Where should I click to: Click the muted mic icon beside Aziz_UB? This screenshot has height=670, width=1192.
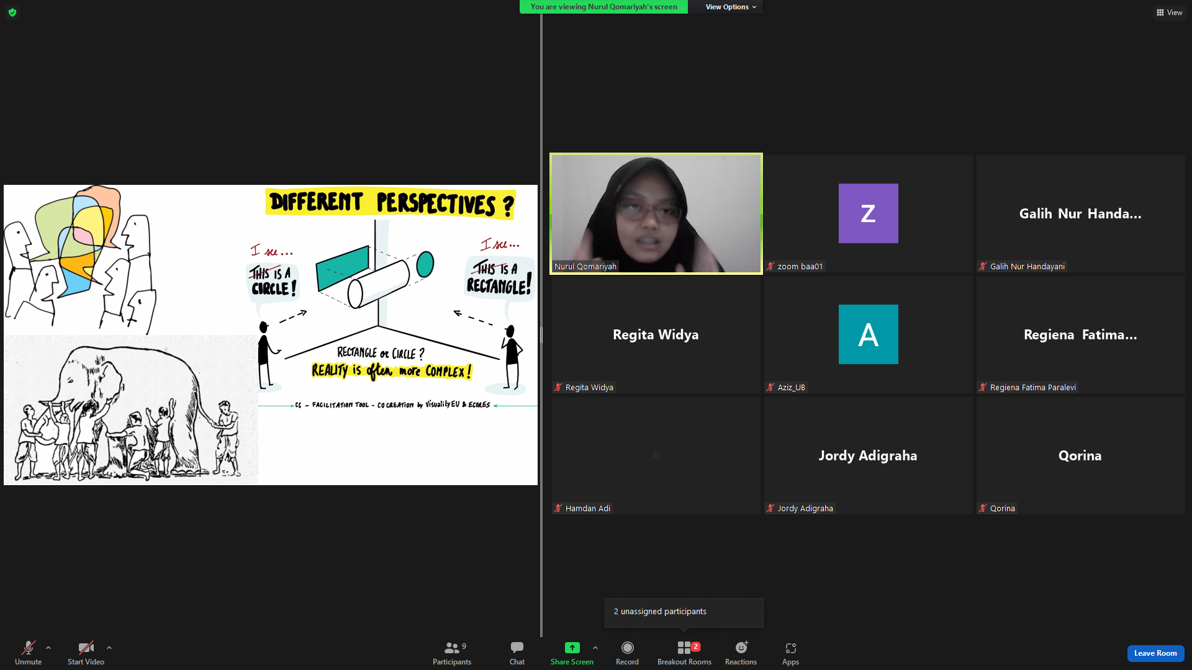tap(770, 388)
